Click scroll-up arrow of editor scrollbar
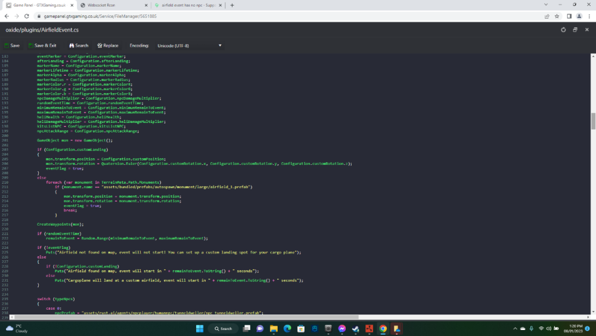This screenshot has width=596, height=336. pyautogui.click(x=594, y=56)
